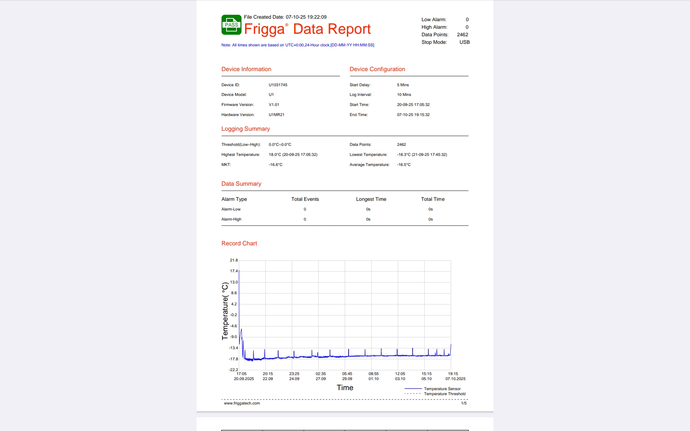Select the Device Information section heading
The height and width of the screenshot is (431, 690).
[x=246, y=69]
